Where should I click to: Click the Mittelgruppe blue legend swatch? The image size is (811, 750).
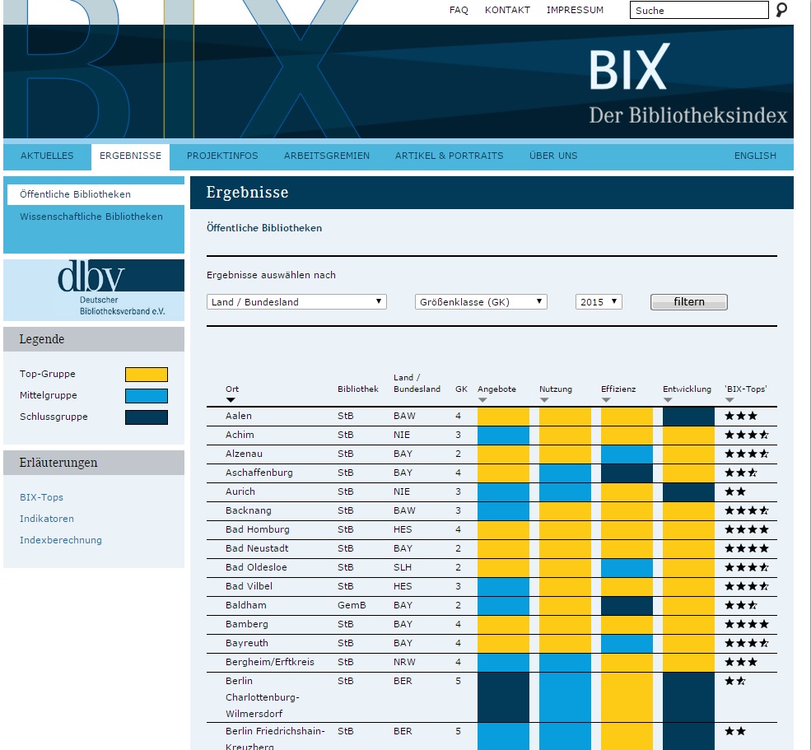(x=147, y=396)
